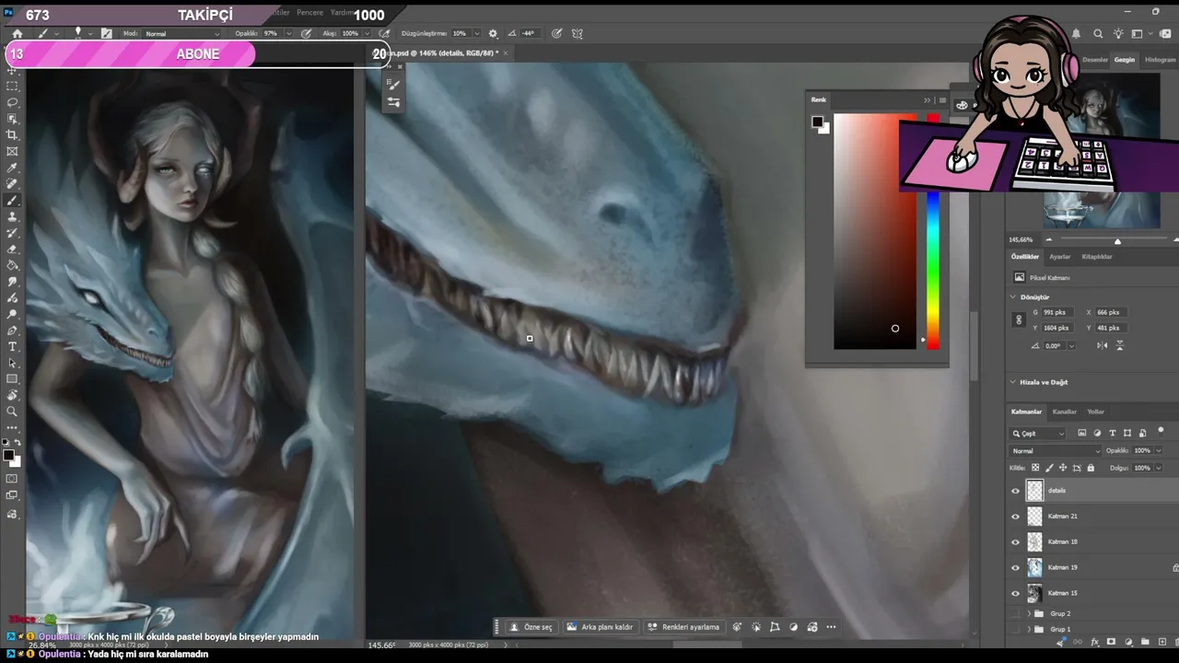Expand the Grup 2 layer group

(x=1030, y=613)
